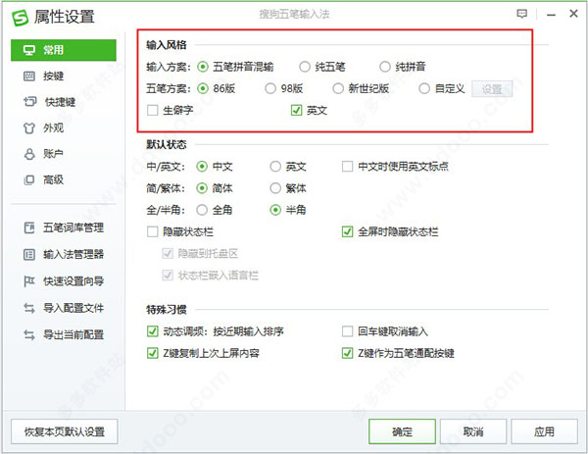Choose the 新世纪版 Wubi scheme
Image resolution: width=588 pixels, height=454 pixels.
(338, 89)
